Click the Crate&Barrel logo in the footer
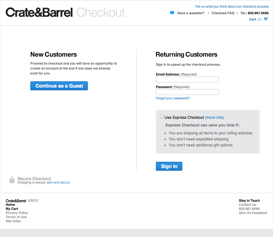 point(16,201)
